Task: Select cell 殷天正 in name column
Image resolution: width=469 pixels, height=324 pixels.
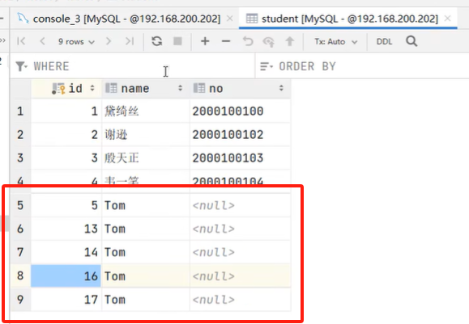Action: coord(146,158)
